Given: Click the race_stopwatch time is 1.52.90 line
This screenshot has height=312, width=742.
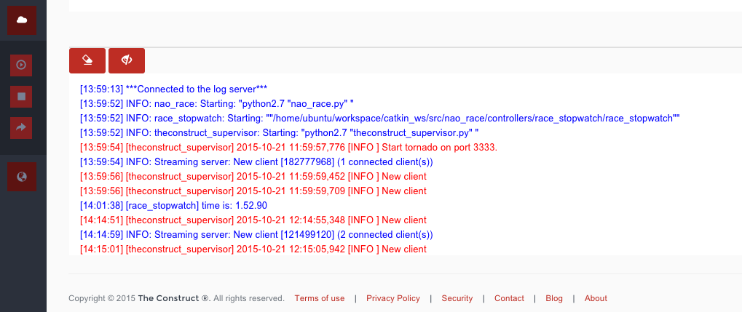Looking at the screenshot, I should click(173, 206).
